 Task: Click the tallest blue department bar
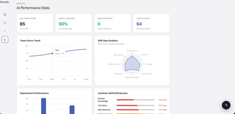pyautogui.click(x=44, y=106)
